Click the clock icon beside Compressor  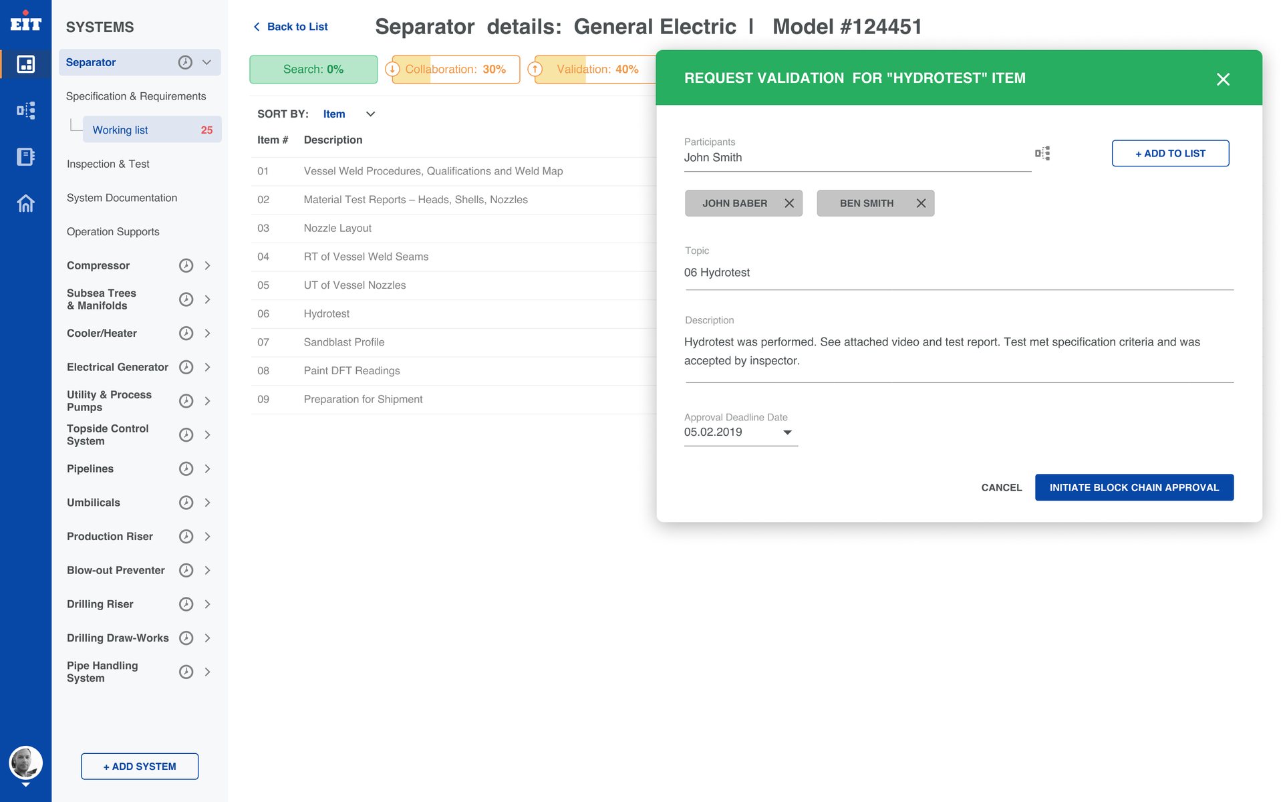point(186,265)
